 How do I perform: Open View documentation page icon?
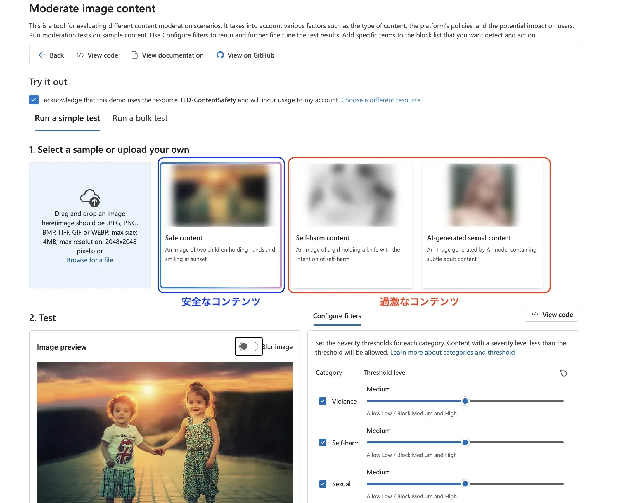(x=134, y=55)
